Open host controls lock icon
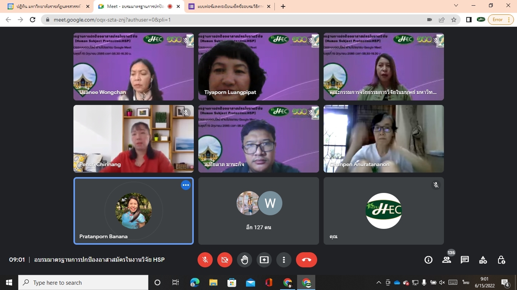The image size is (517, 290). (x=501, y=260)
